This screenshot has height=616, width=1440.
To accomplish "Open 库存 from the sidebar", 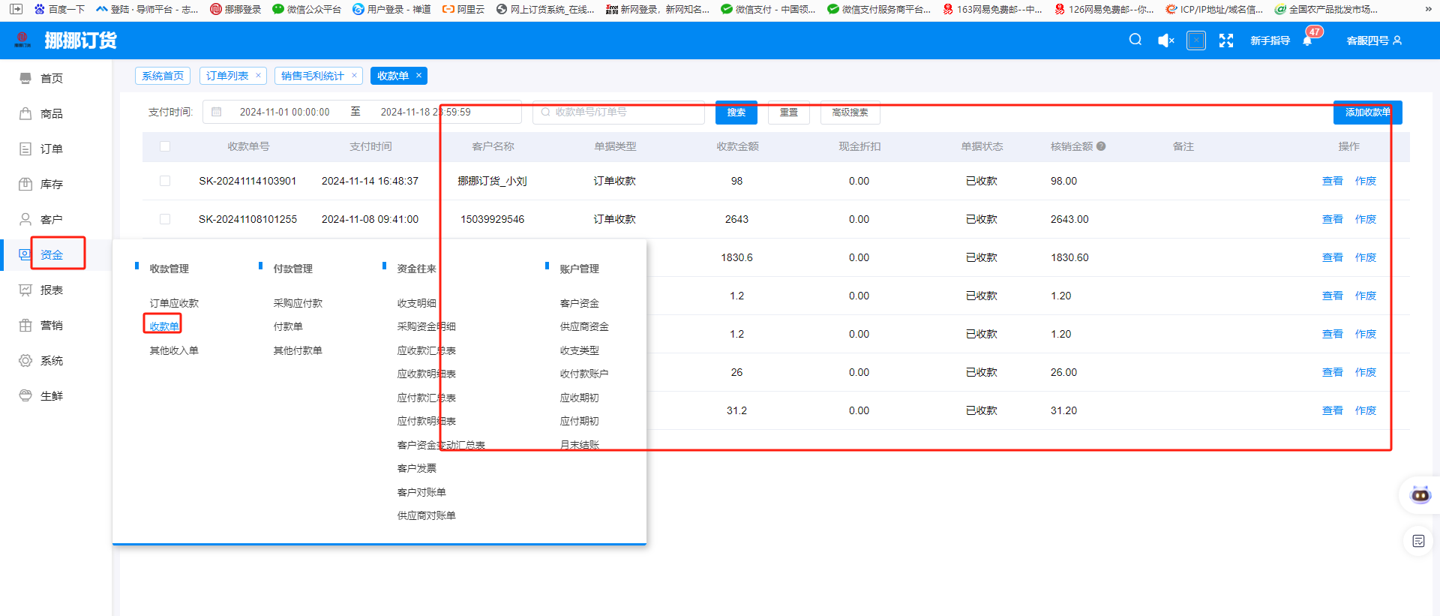I will point(51,184).
